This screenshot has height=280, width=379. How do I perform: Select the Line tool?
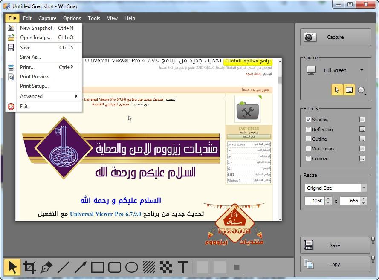pyautogui.click(x=64, y=267)
